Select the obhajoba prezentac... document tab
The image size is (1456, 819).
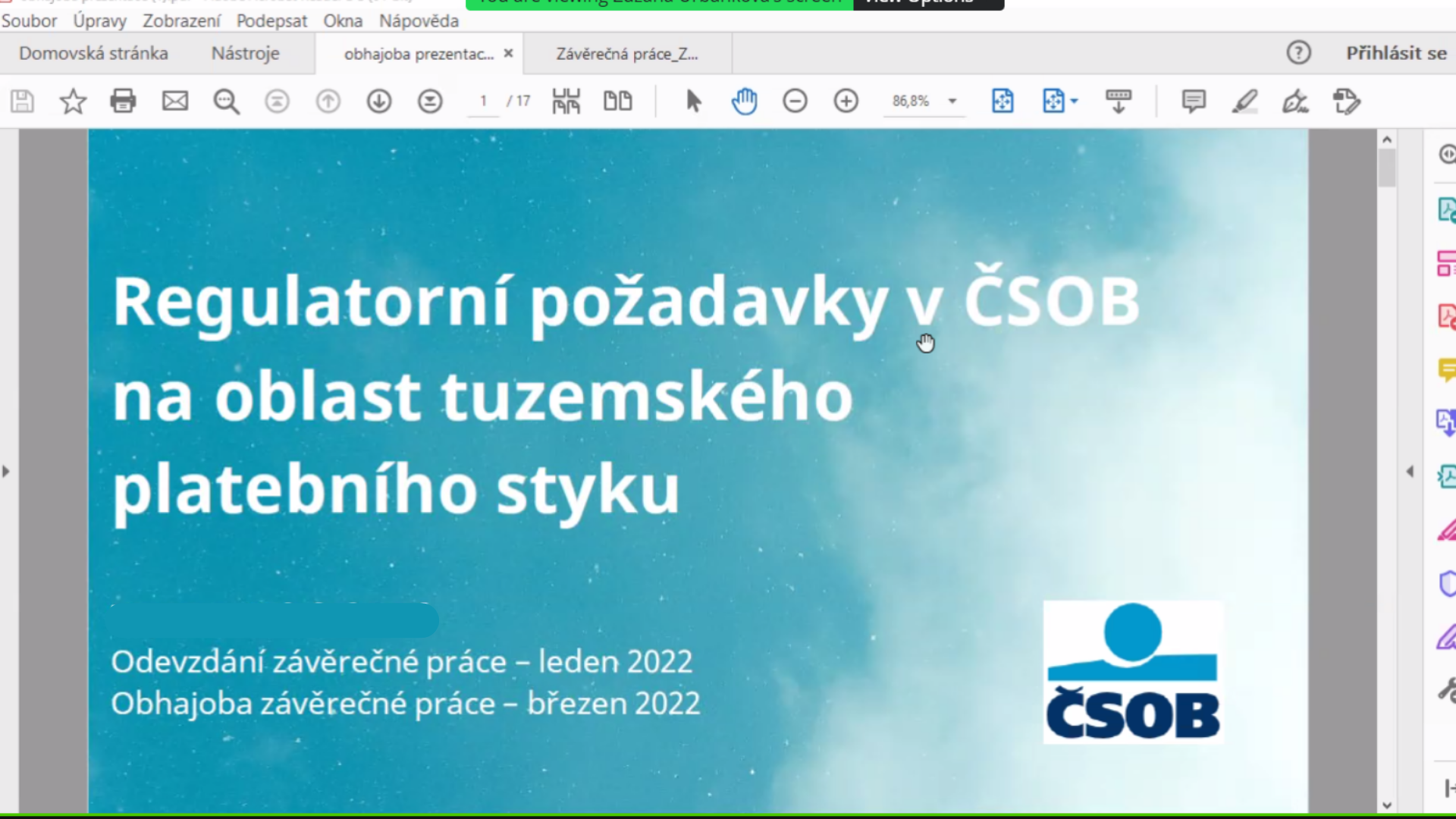(419, 54)
